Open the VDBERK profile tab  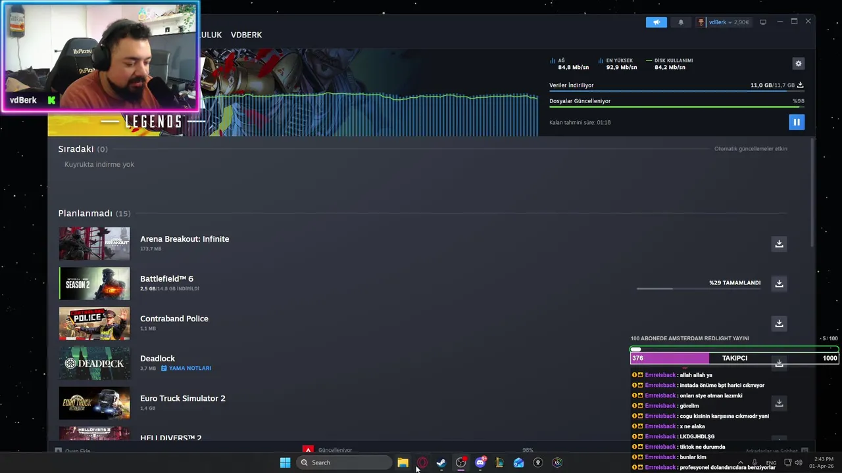click(246, 35)
